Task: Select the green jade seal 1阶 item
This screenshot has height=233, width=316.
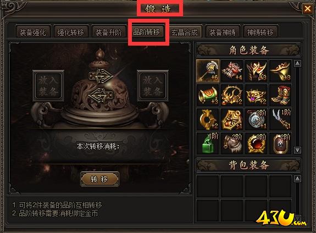Action: coord(208,143)
